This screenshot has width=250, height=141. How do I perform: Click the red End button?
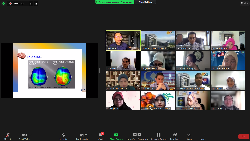click(x=243, y=136)
